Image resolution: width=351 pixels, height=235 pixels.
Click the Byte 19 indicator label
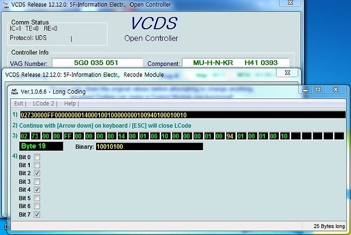tap(41, 146)
